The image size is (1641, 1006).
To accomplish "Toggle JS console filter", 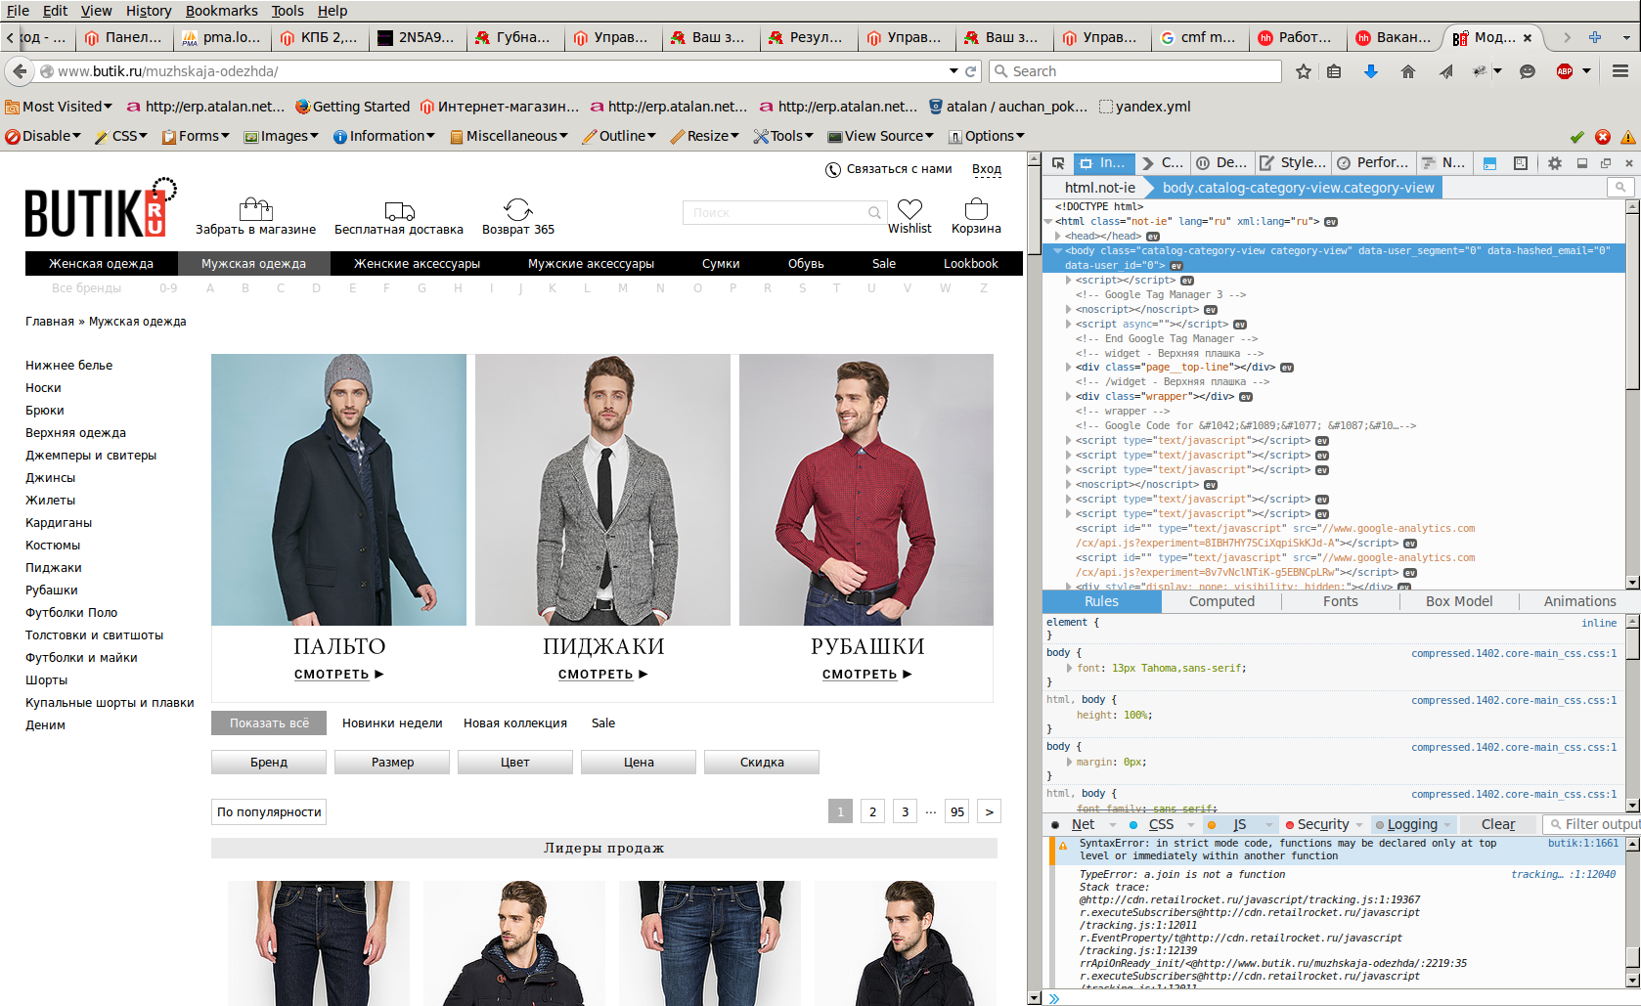I will (x=1240, y=824).
